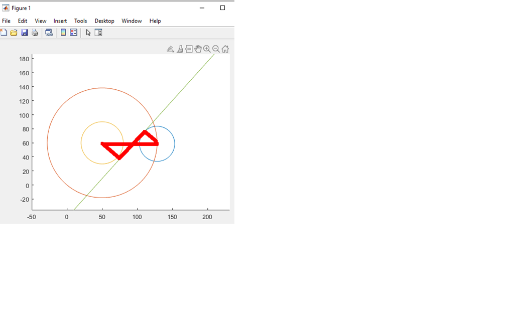Click the y-axis tick label 180
The image size is (506, 316).
point(24,59)
